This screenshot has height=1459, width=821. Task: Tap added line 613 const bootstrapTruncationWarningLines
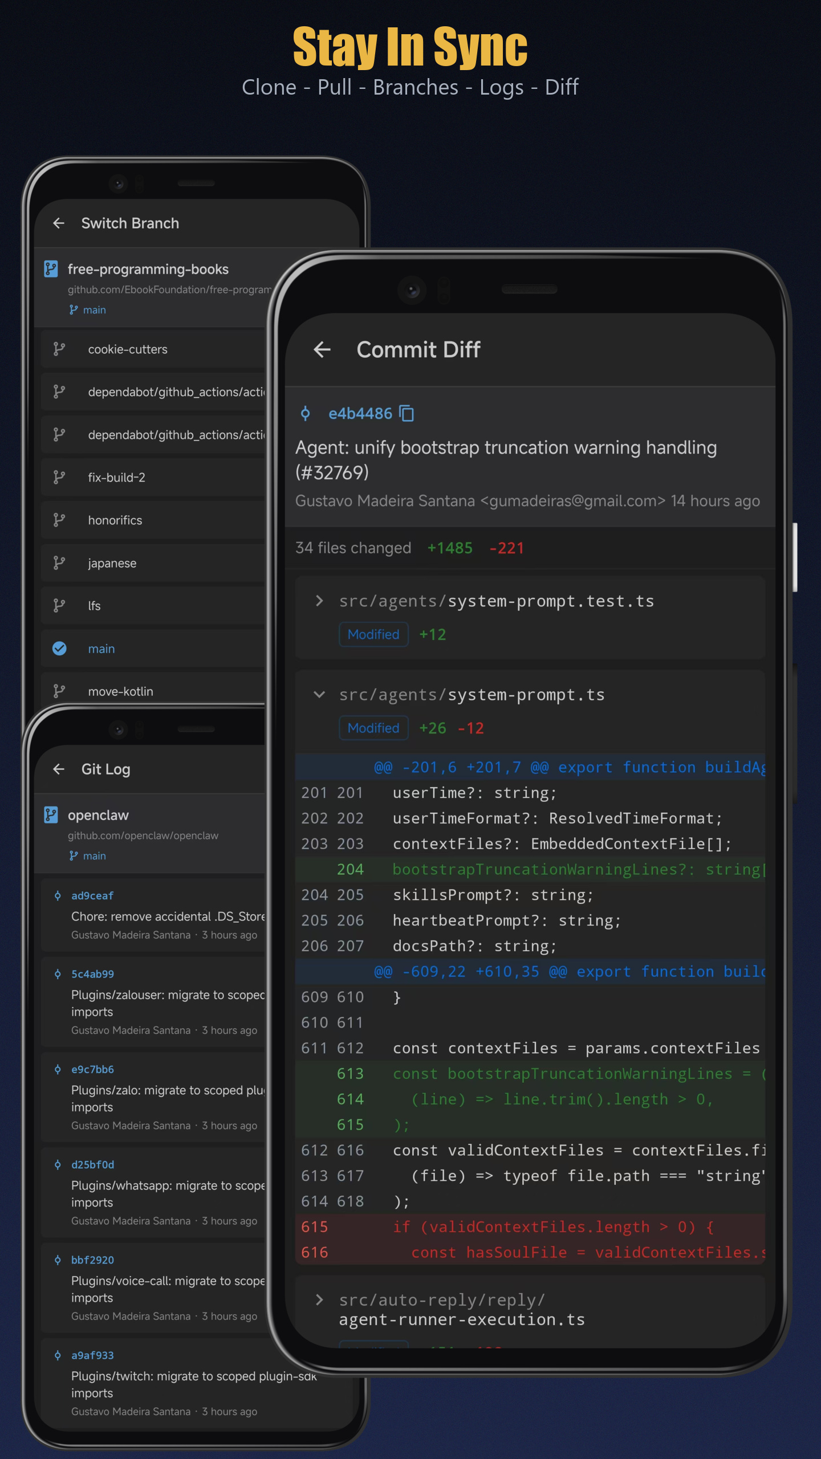530,1073
